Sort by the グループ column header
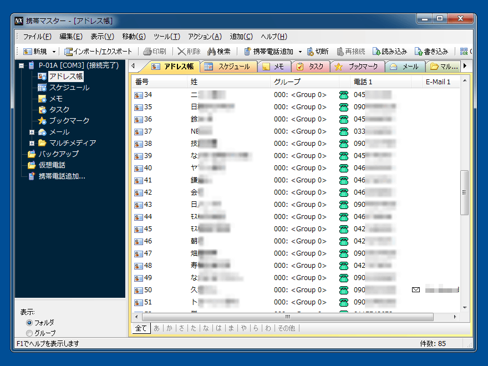 pyautogui.click(x=304, y=82)
